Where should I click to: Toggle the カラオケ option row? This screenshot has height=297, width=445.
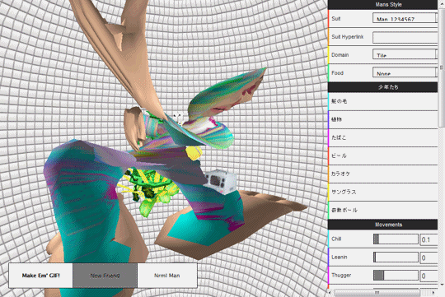click(383, 174)
